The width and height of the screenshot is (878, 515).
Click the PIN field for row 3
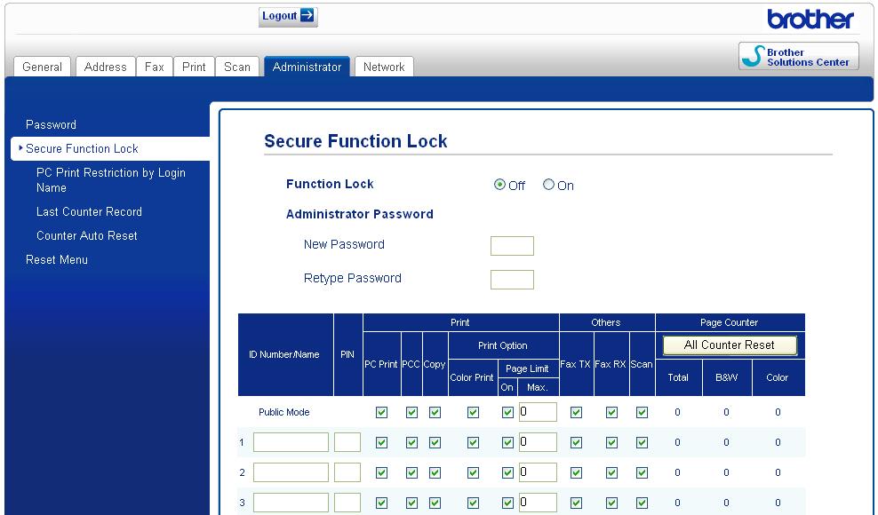point(347,503)
